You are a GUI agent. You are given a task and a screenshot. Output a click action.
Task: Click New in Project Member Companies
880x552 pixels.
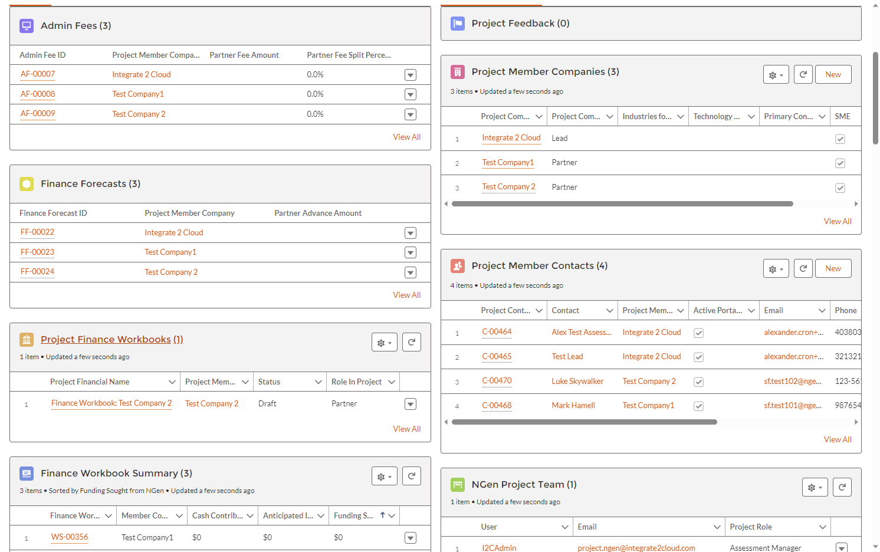coord(833,74)
